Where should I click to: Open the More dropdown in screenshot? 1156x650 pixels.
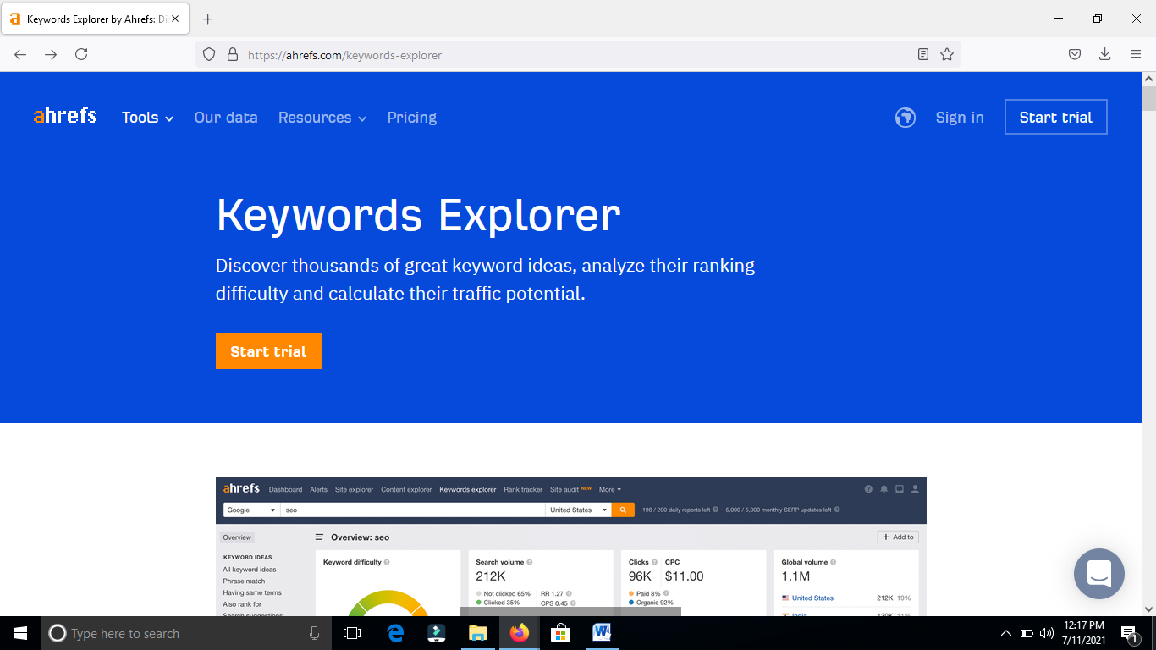(x=610, y=489)
